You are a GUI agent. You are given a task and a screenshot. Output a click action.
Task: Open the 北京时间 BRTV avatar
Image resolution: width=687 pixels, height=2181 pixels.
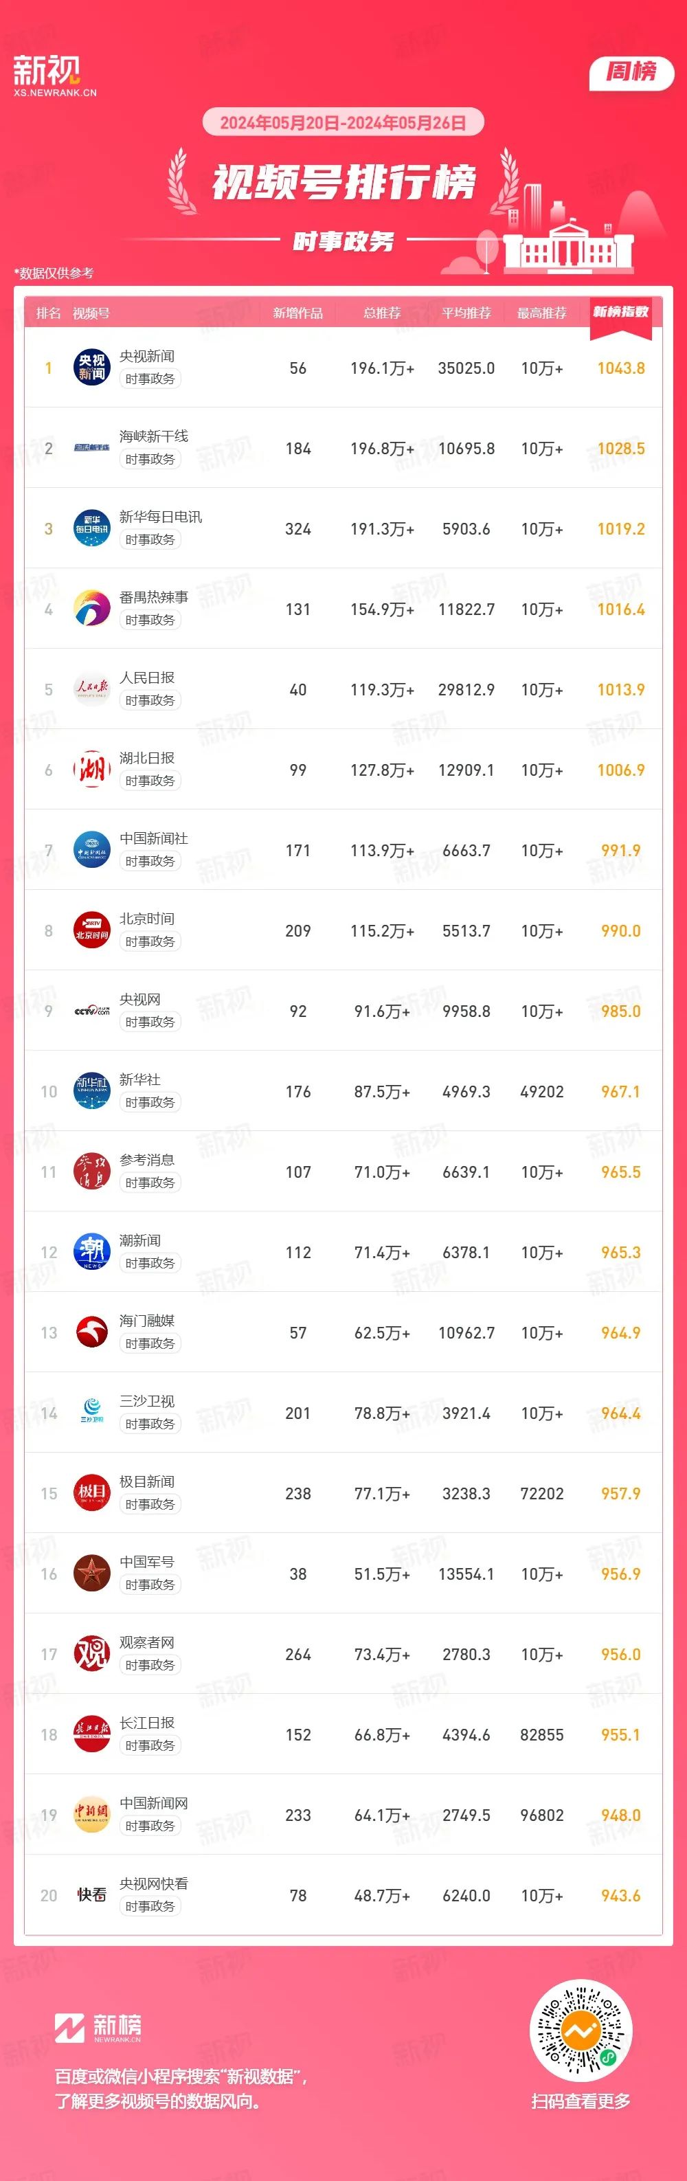(91, 930)
